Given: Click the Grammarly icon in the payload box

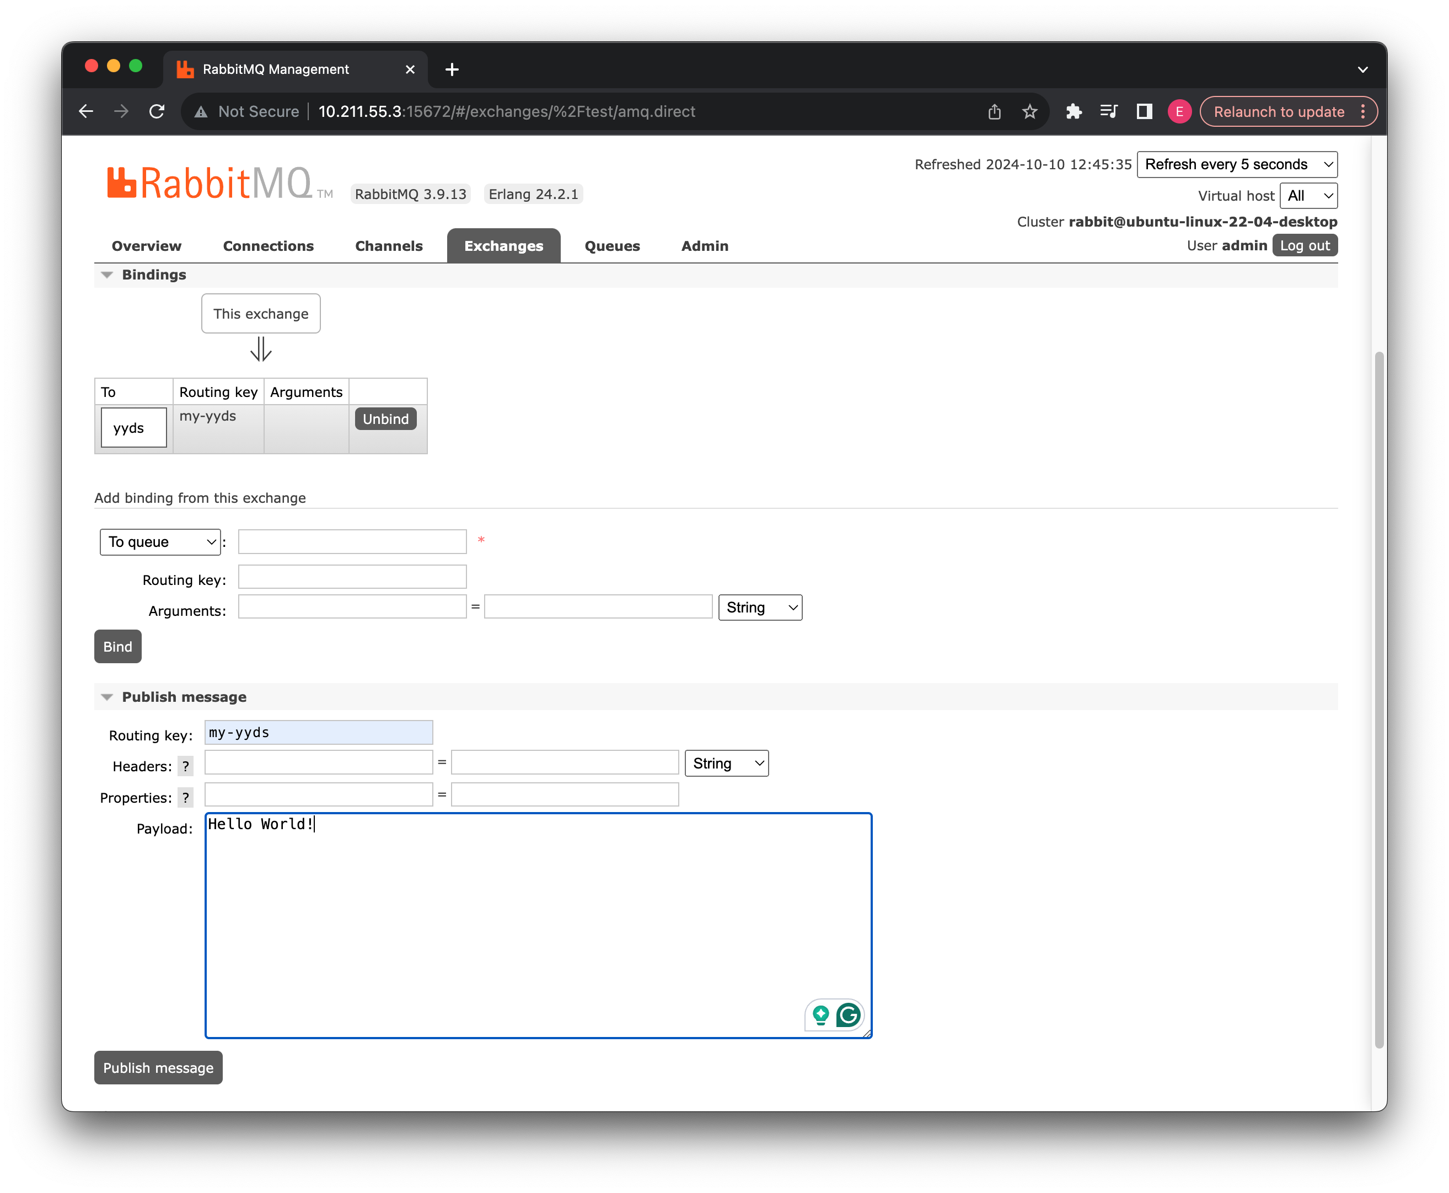Looking at the screenshot, I should click(x=848, y=1015).
